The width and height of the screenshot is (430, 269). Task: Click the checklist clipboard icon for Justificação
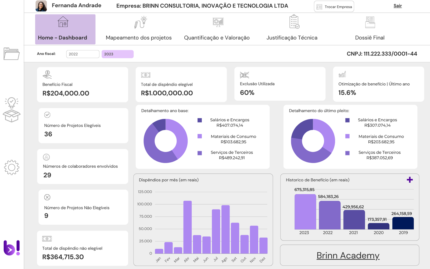(294, 22)
